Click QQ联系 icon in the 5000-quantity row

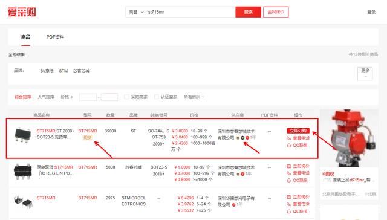pyautogui.click(x=289, y=181)
